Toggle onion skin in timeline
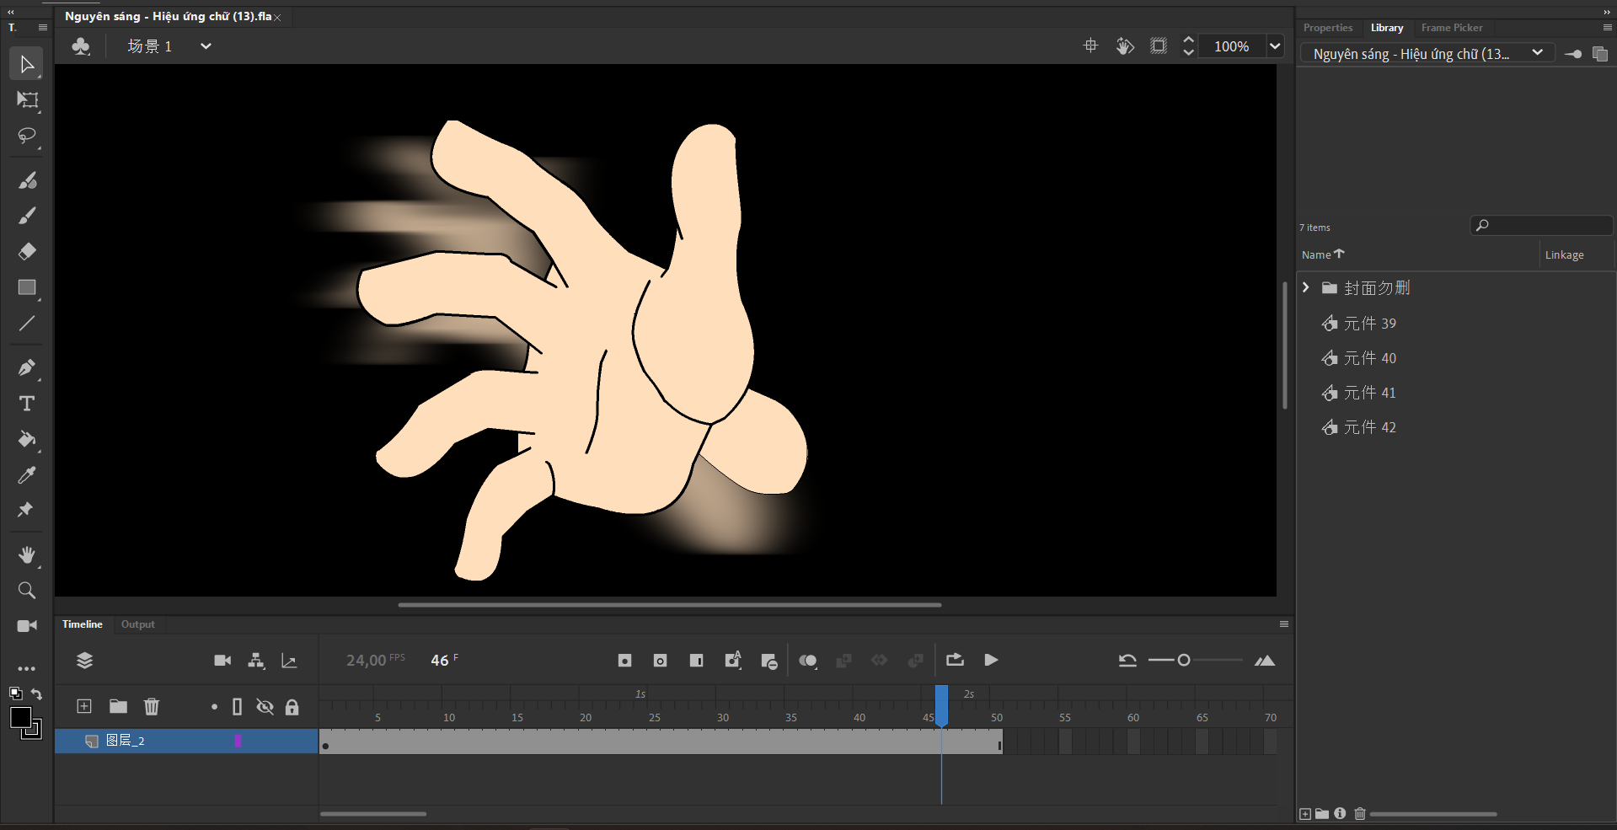 pyautogui.click(x=807, y=661)
